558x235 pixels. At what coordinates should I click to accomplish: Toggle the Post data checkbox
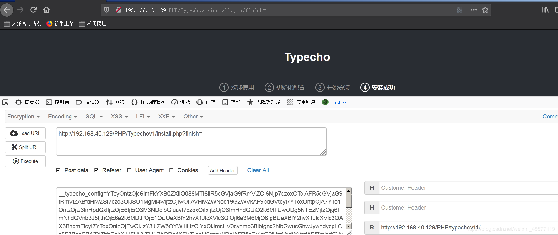pyautogui.click(x=58, y=170)
